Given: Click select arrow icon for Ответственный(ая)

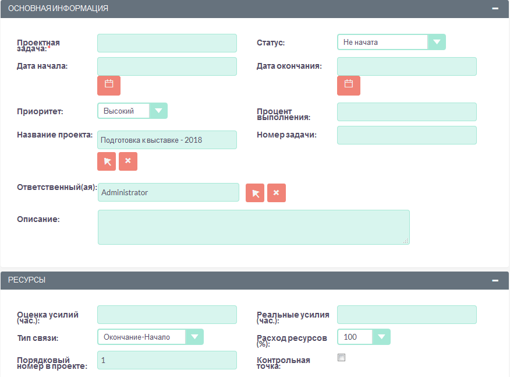Looking at the screenshot, I should (x=255, y=193).
